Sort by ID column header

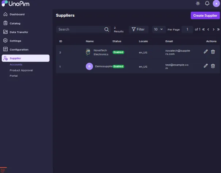click(x=61, y=41)
